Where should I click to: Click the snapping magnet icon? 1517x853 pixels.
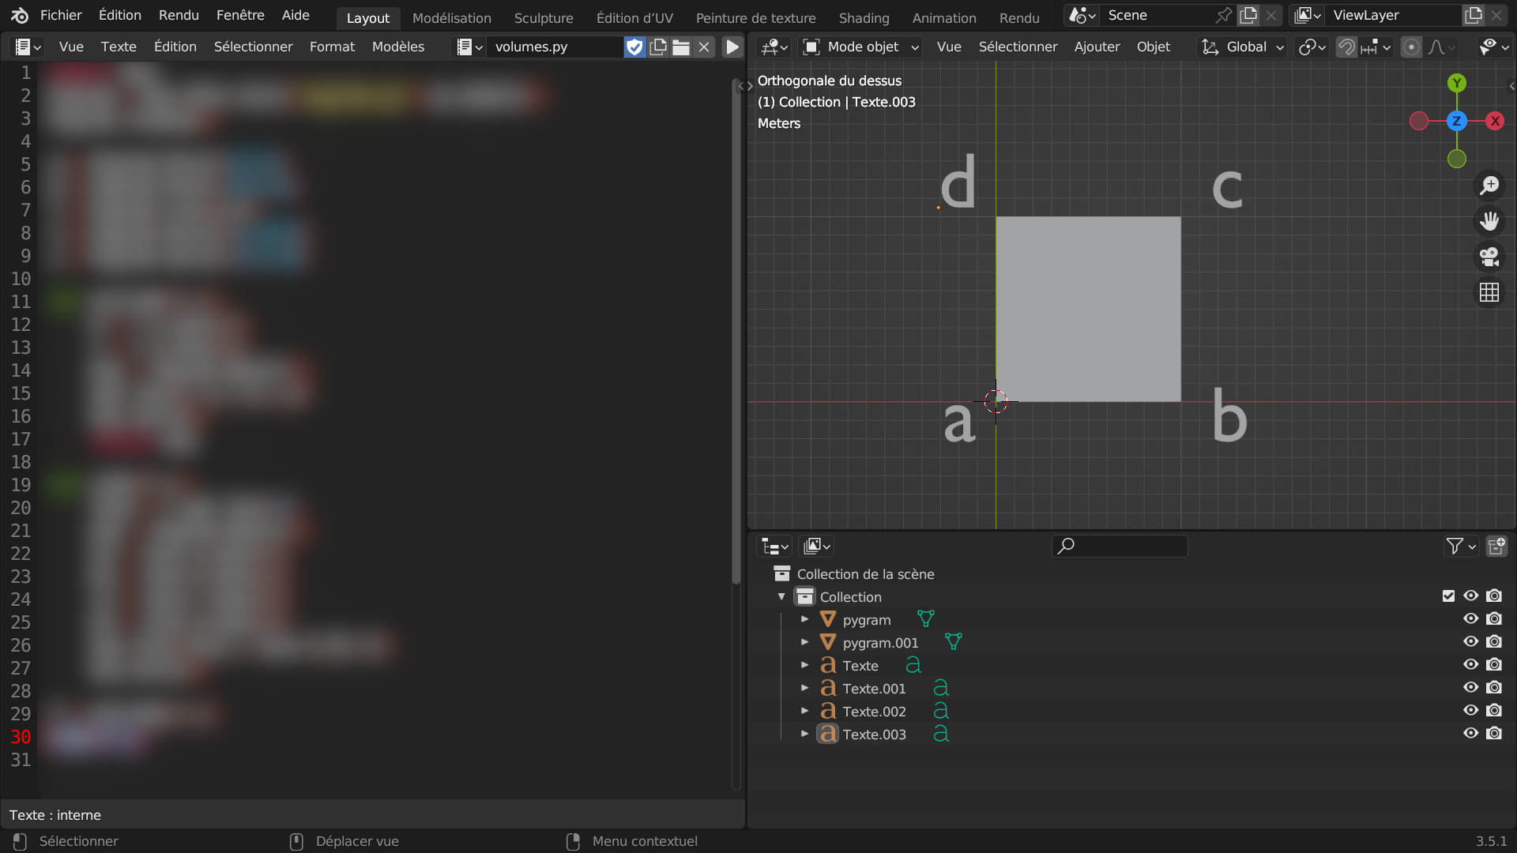point(1346,47)
